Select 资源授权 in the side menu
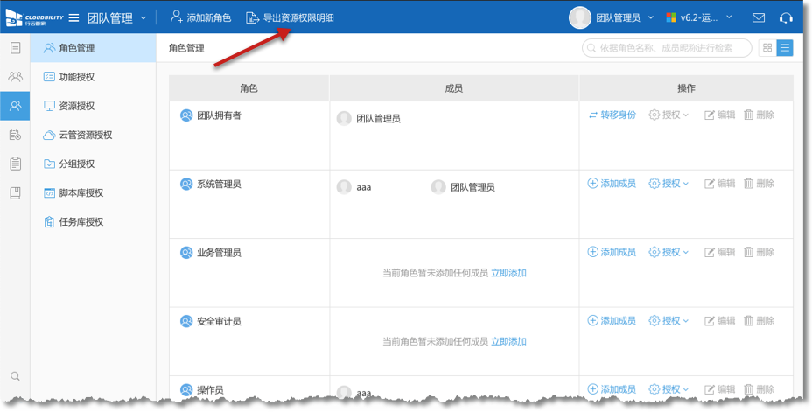Viewport: 812px width, 412px height. [94, 106]
